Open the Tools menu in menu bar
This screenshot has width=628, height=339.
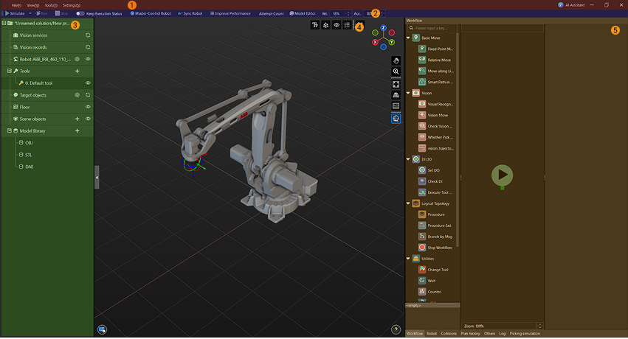tap(51, 5)
